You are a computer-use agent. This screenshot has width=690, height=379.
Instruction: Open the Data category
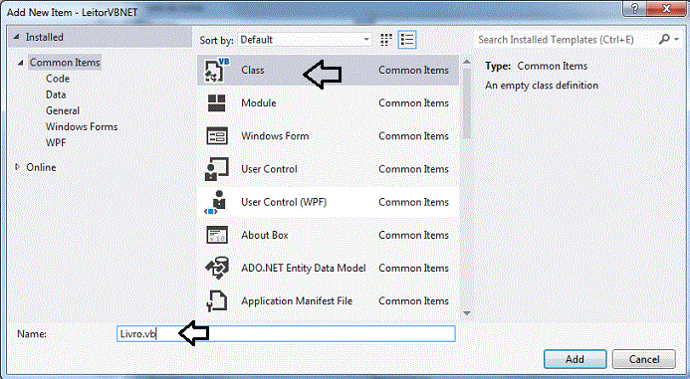coord(56,95)
